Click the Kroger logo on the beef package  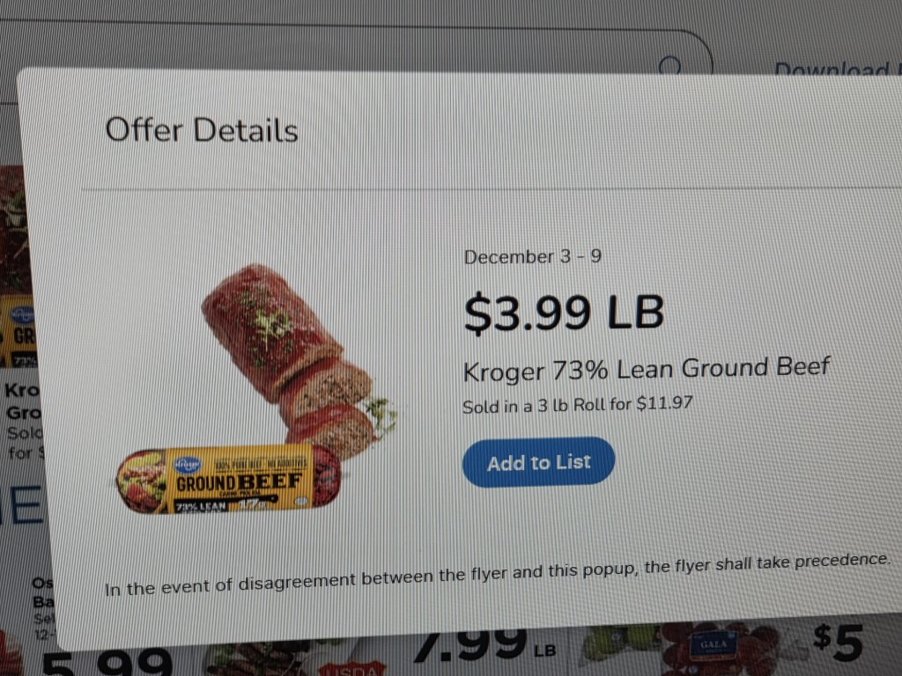click(x=188, y=464)
